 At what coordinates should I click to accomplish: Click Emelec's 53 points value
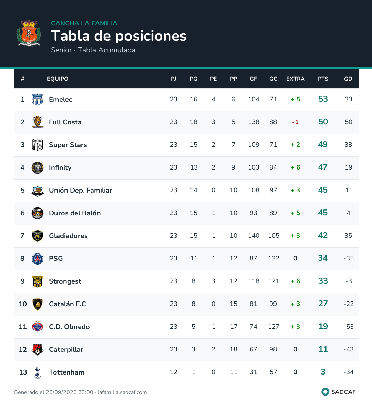(323, 99)
